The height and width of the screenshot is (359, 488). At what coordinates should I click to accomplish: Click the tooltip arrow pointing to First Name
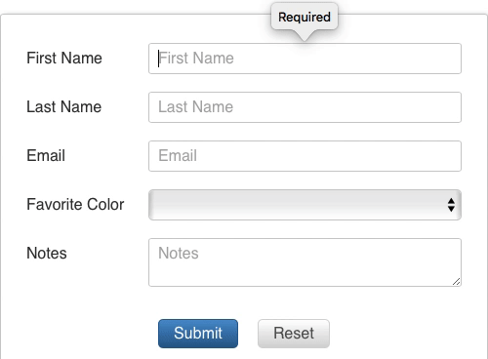[x=305, y=35]
